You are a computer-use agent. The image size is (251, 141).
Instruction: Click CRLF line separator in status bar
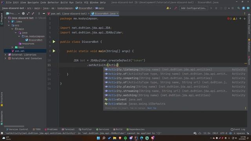point(215,133)
